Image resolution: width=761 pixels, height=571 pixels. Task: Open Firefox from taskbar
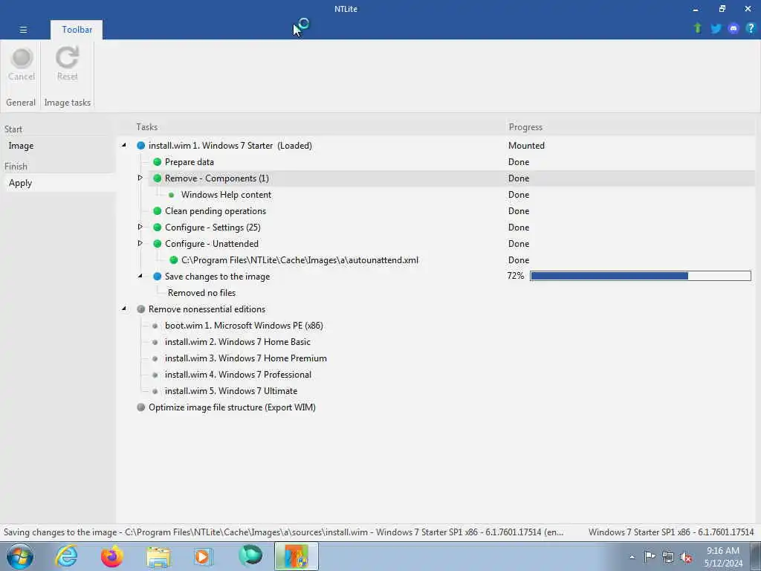point(111,556)
